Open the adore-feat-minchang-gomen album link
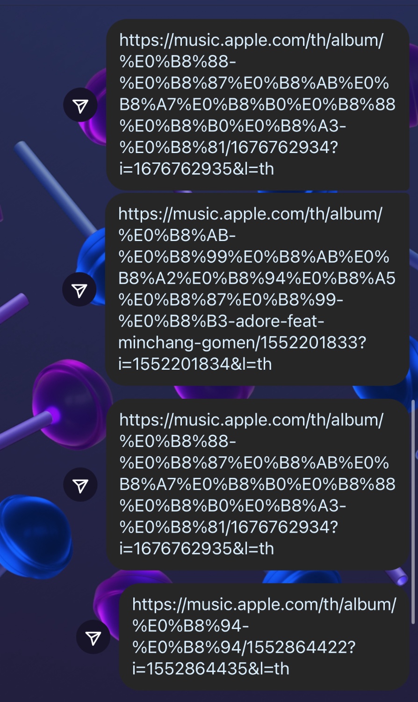This screenshot has height=702, width=418. pos(257,289)
